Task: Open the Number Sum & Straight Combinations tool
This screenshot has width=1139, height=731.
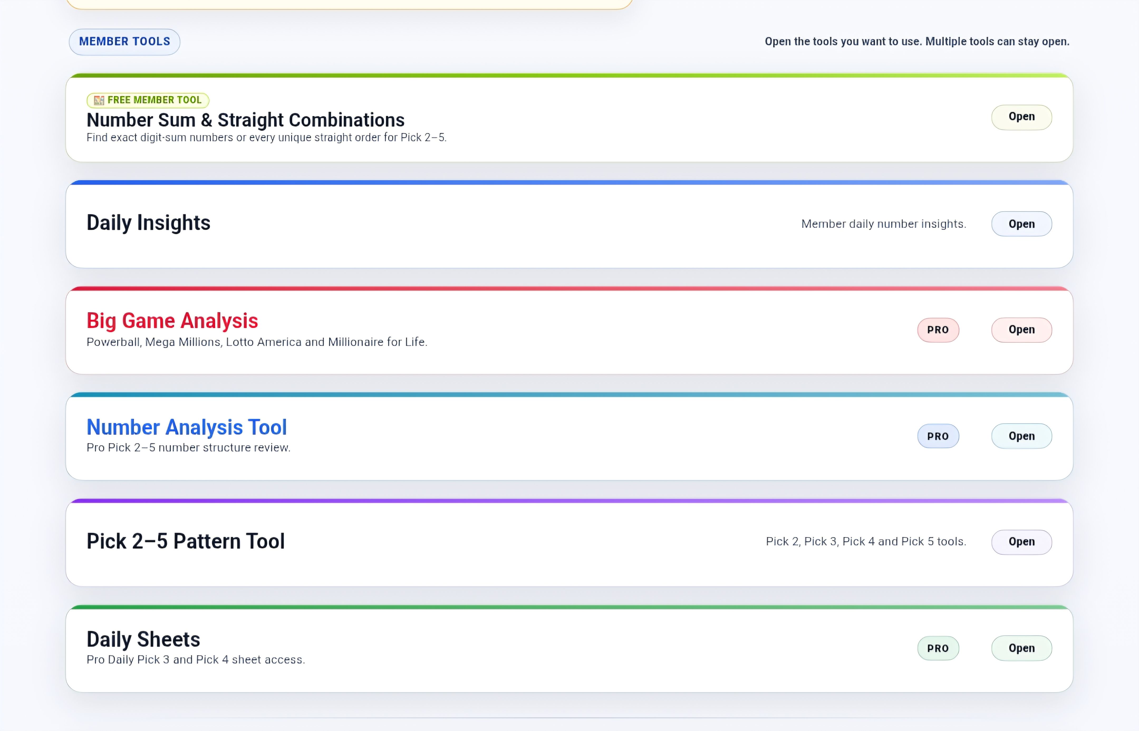Action: tap(1021, 117)
